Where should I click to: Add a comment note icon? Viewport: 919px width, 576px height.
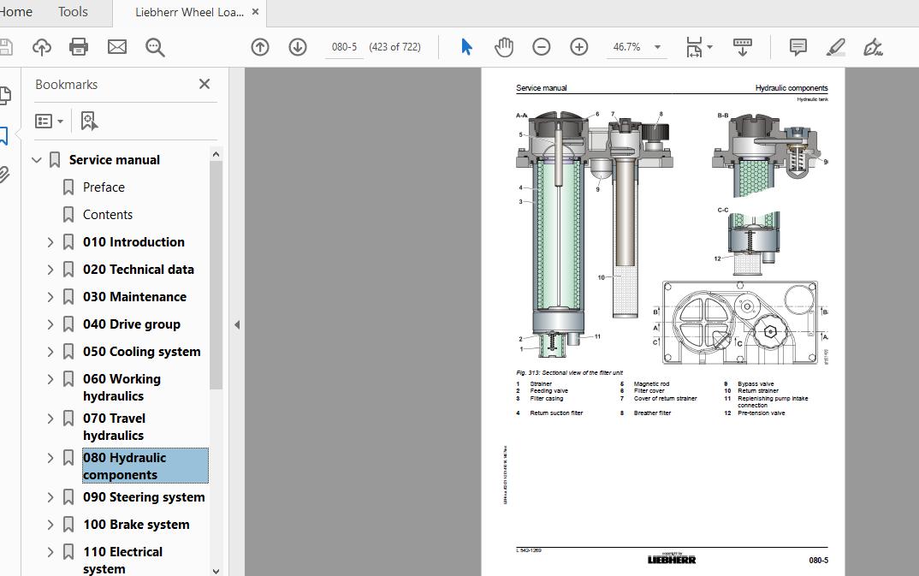[798, 47]
